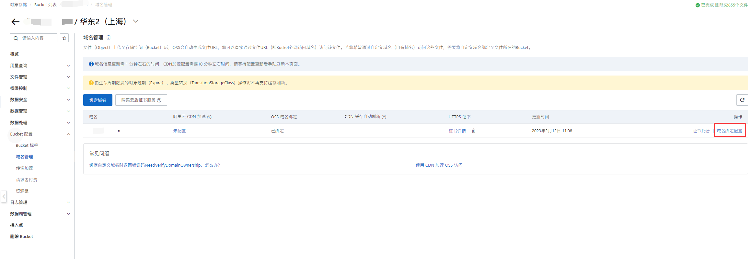This screenshot has width=751, height=259.
Task: Open the NeedVerifyDomainOwnership FAQ link
Action: point(155,165)
